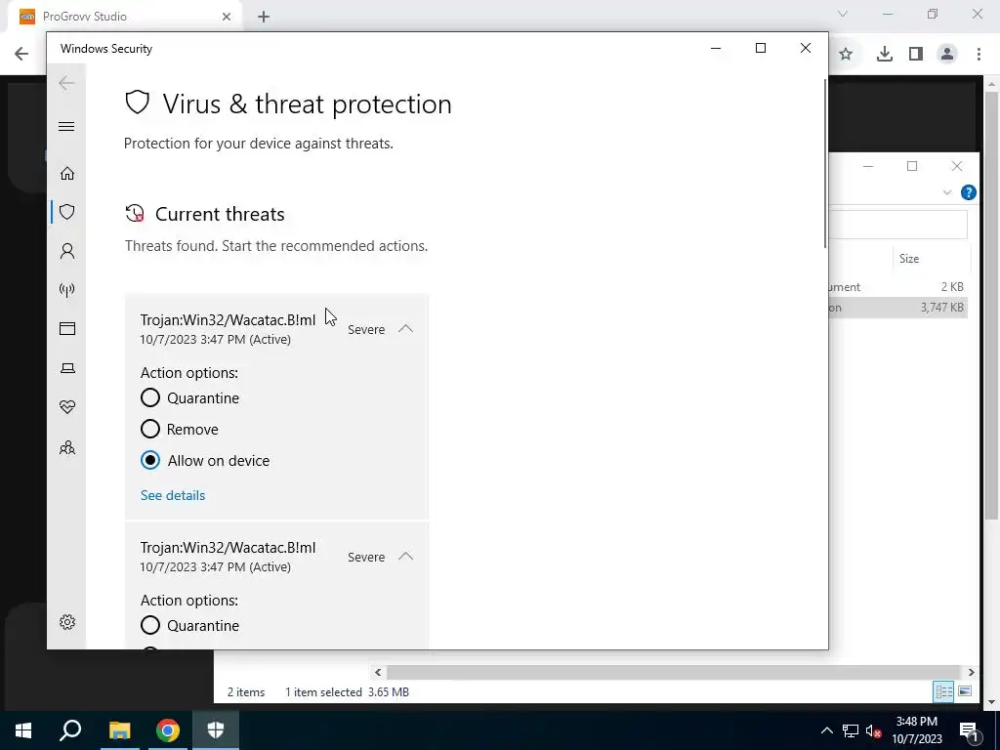Open Chrome three-dot menu
The width and height of the screenshot is (1000, 750).
point(979,55)
